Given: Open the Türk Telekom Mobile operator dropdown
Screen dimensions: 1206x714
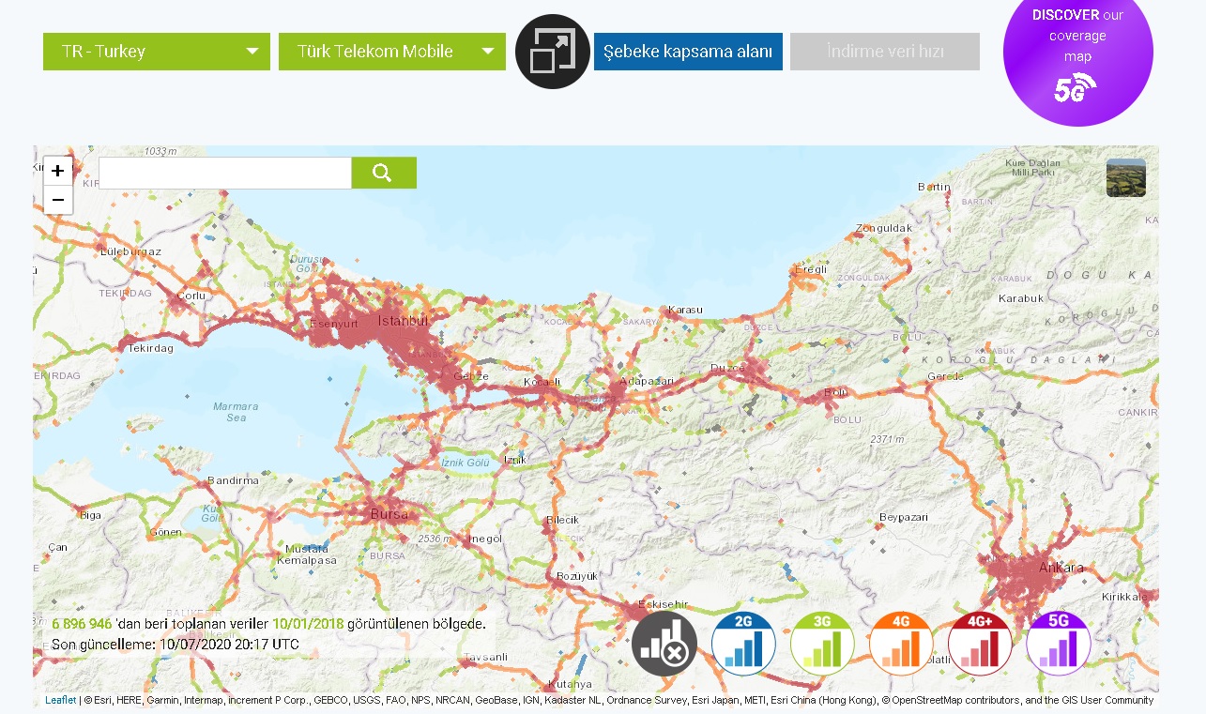Looking at the screenshot, I should [392, 52].
